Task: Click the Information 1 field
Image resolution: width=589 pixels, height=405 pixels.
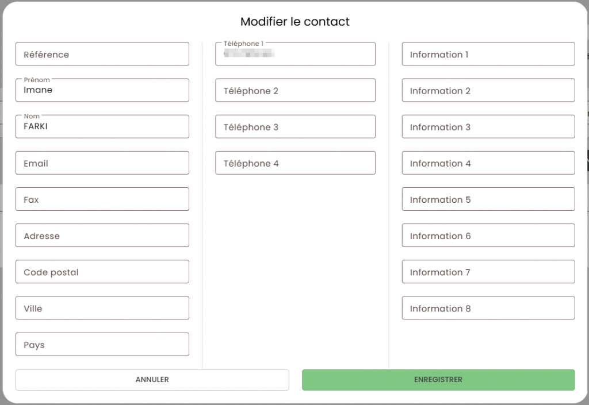Action: coord(488,54)
